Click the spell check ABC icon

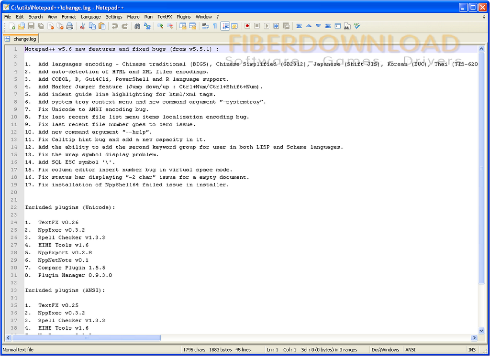click(357, 26)
